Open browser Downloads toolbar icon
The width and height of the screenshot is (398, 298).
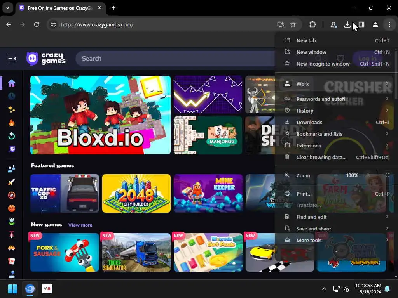[x=347, y=24]
